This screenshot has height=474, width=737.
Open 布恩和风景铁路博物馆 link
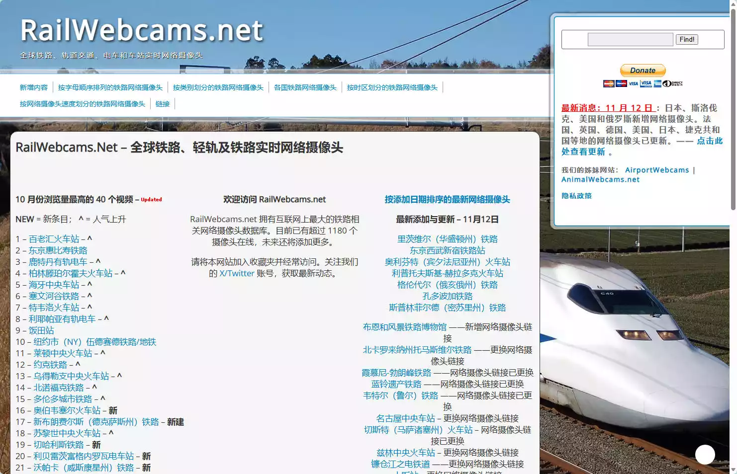pyautogui.click(x=405, y=327)
